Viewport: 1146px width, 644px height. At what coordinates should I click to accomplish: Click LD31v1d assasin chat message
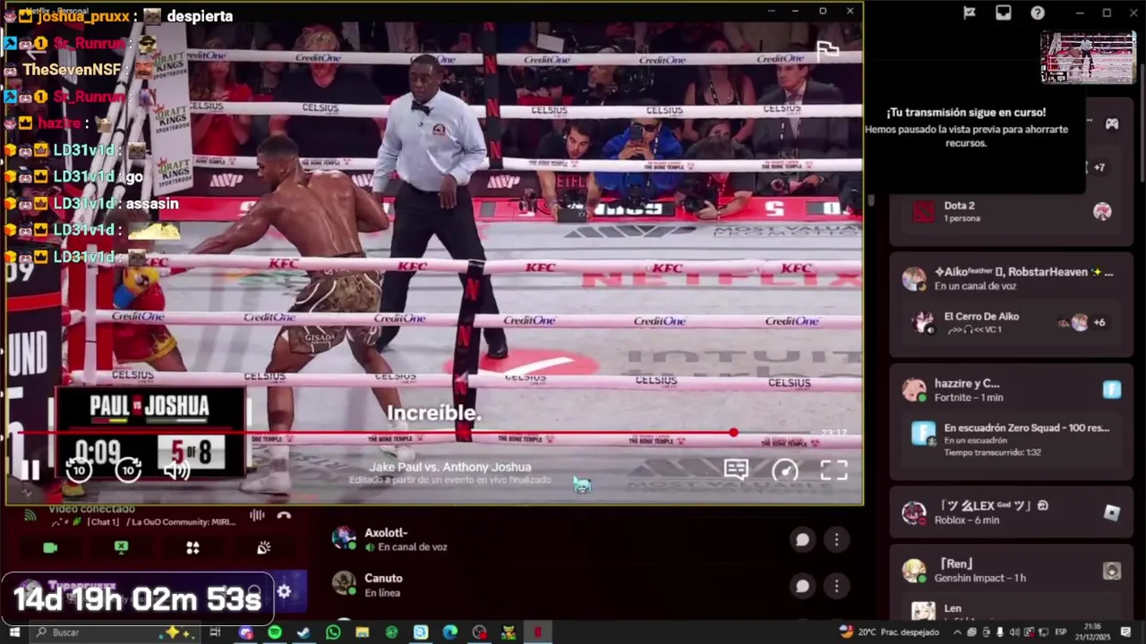point(152,204)
